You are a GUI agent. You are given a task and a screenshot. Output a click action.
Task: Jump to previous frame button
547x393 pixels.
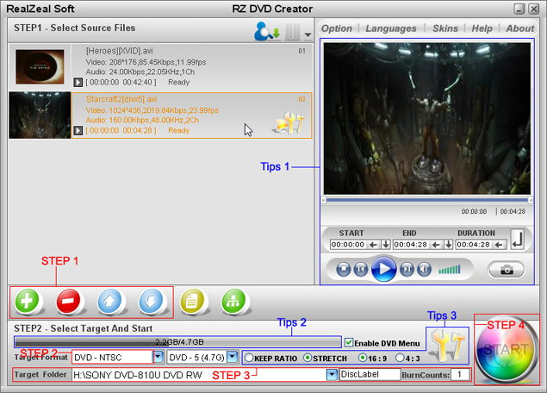(361, 270)
